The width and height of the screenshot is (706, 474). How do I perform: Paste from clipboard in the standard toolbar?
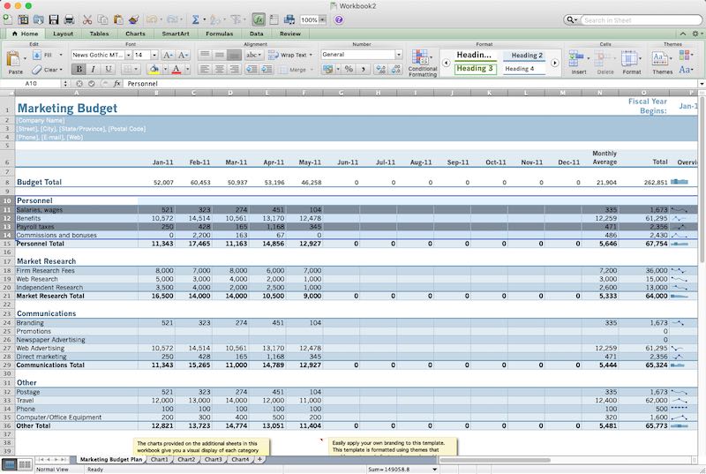coord(118,19)
